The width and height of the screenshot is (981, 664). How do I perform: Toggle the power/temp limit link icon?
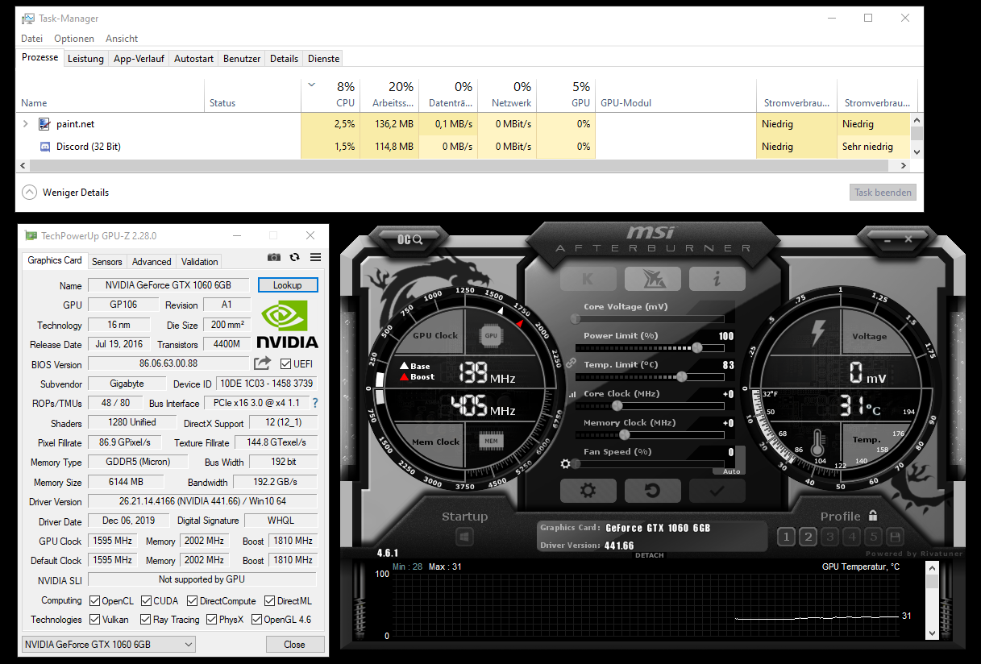pyautogui.click(x=569, y=363)
